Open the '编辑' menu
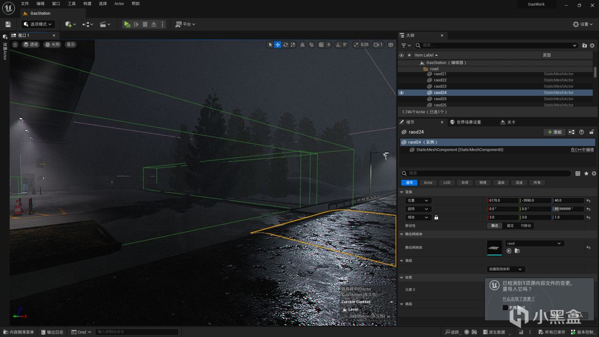 click(41, 4)
